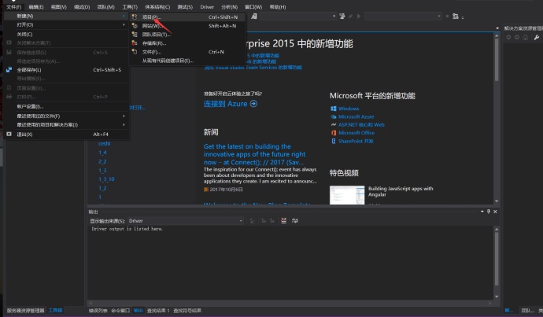Open the Tools (工具) menu

coord(130,7)
